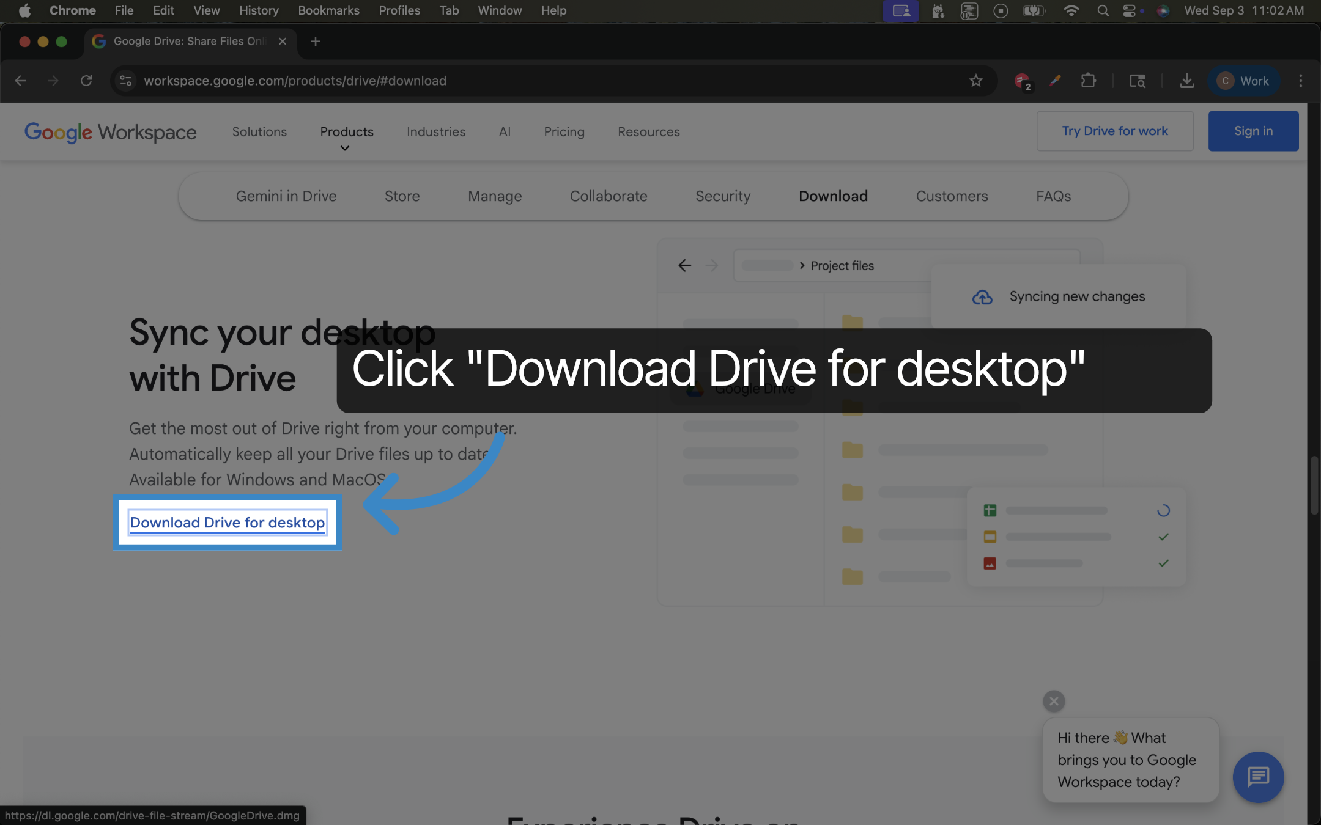Image resolution: width=1321 pixels, height=825 pixels.
Task: Open Resources navigation item
Action: coord(648,131)
